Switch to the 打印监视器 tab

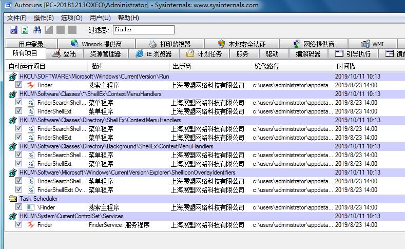click(x=170, y=44)
